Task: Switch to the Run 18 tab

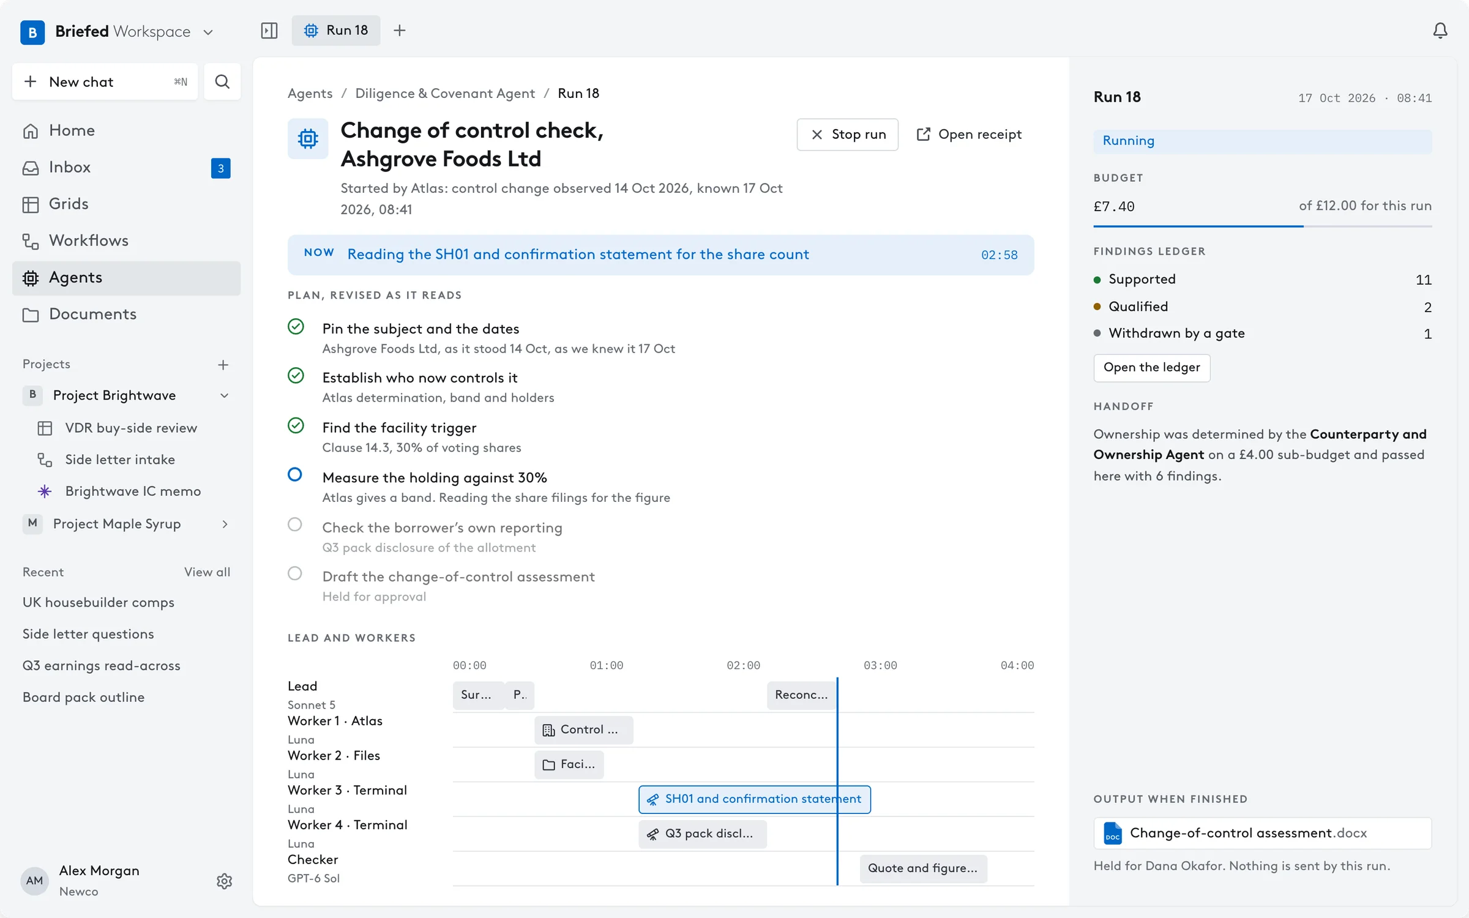Action: (336, 31)
